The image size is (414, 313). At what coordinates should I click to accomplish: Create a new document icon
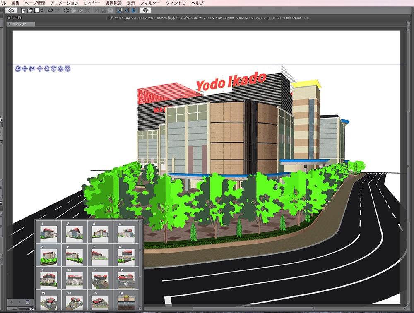tap(23, 11)
